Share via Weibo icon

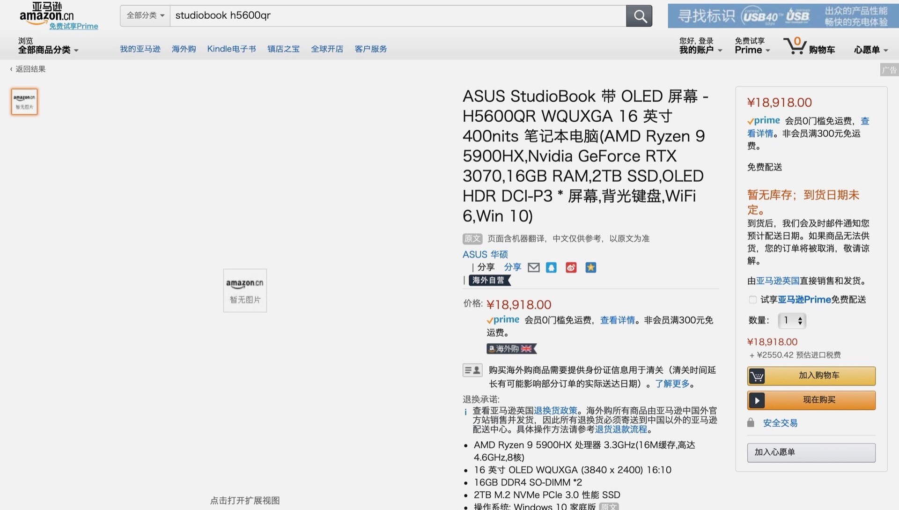tap(571, 267)
